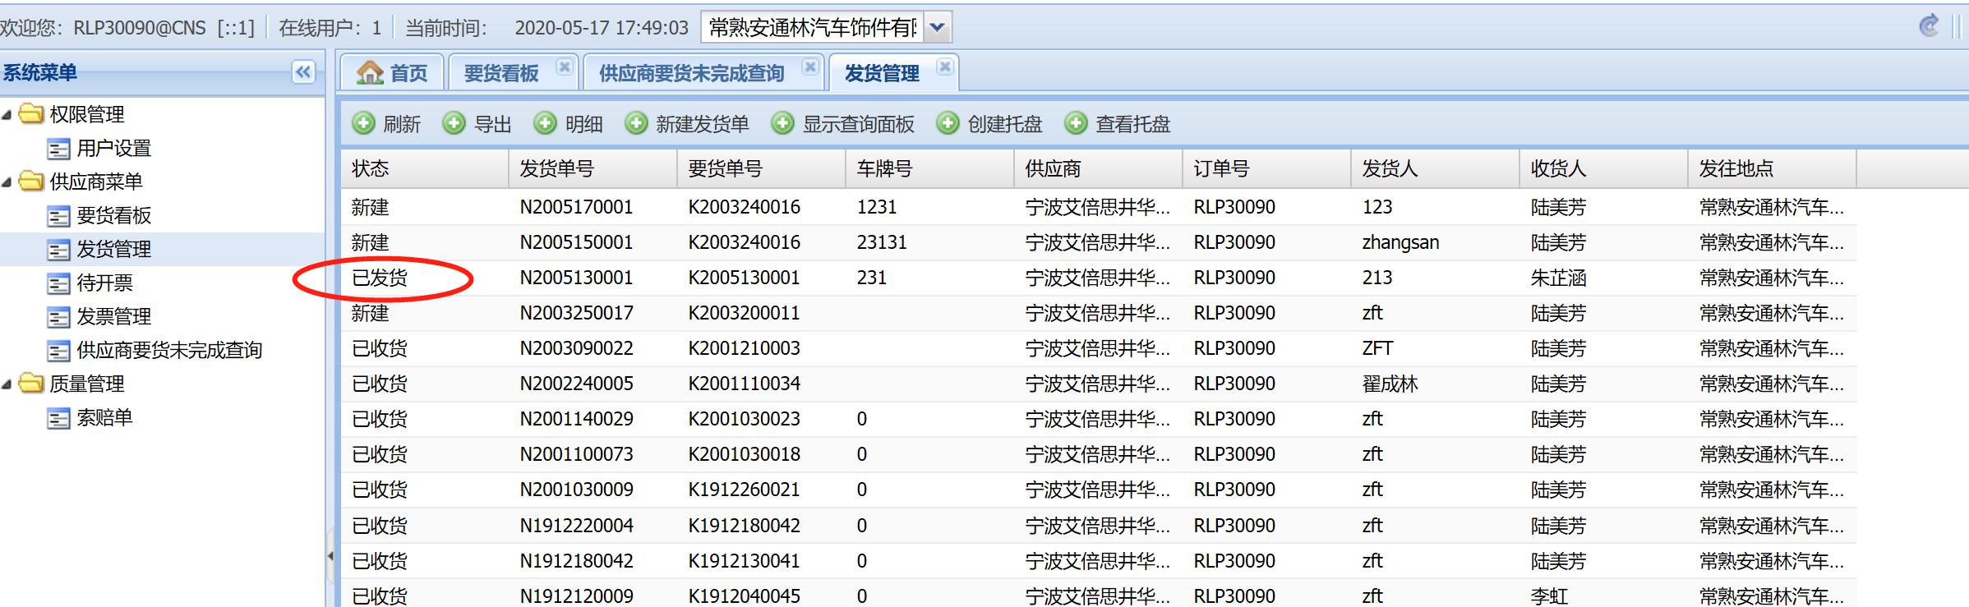Sort by the 状态 column header

425,168
